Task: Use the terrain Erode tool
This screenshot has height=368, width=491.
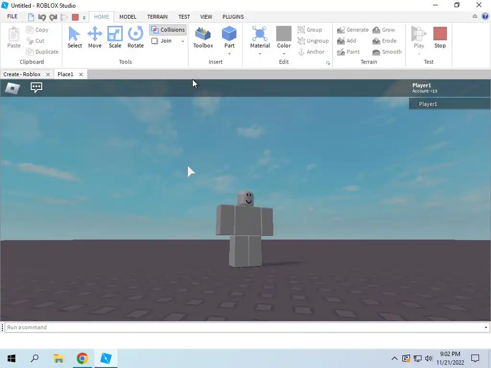Action: pos(385,41)
